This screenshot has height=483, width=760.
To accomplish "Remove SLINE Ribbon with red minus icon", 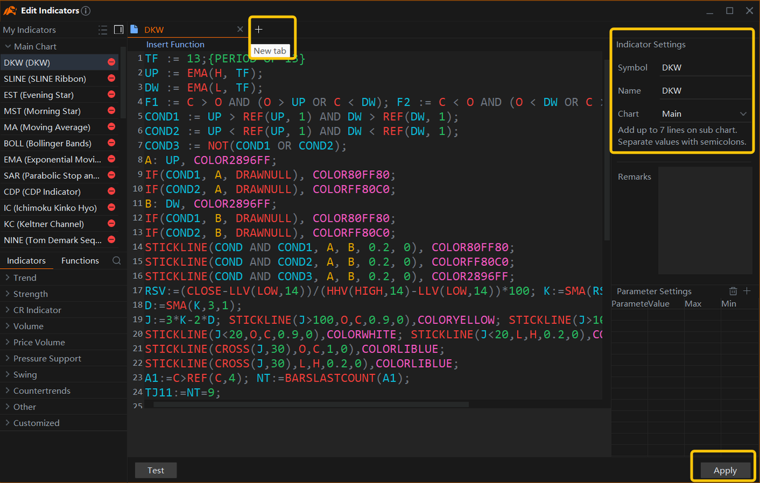I will pyautogui.click(x=111, y=78).
